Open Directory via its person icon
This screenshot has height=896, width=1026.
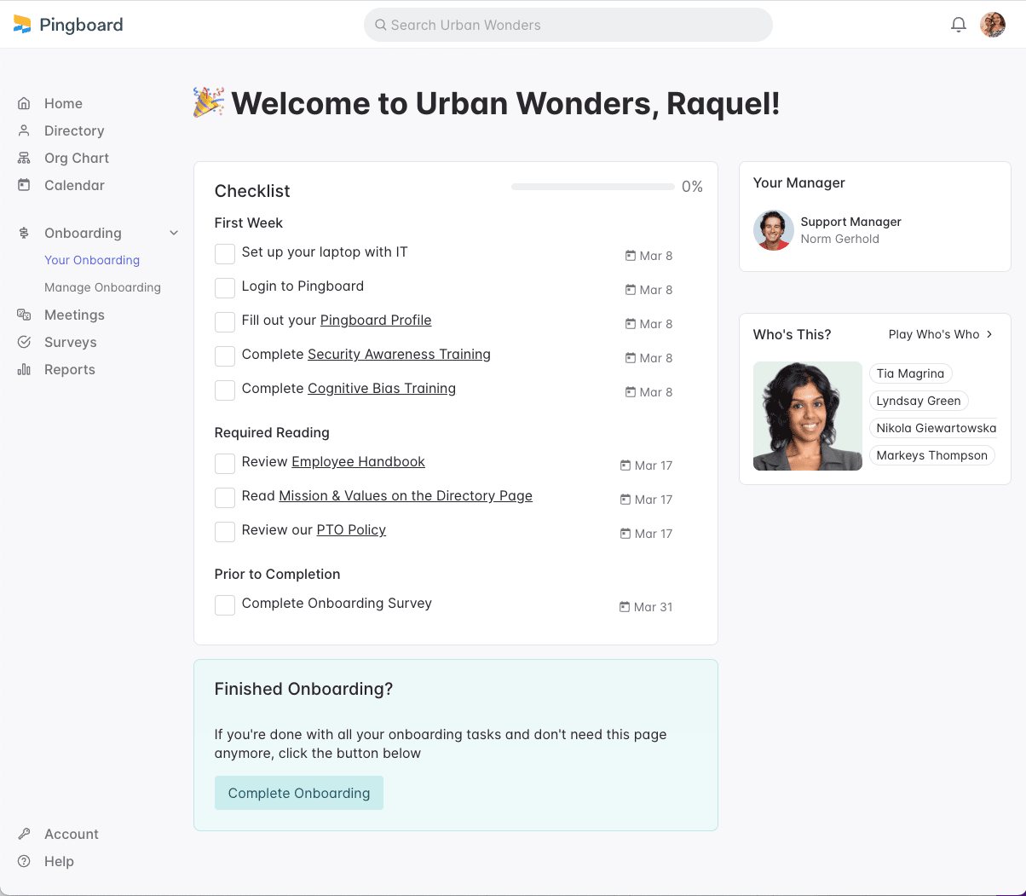[x=24, y=130]
